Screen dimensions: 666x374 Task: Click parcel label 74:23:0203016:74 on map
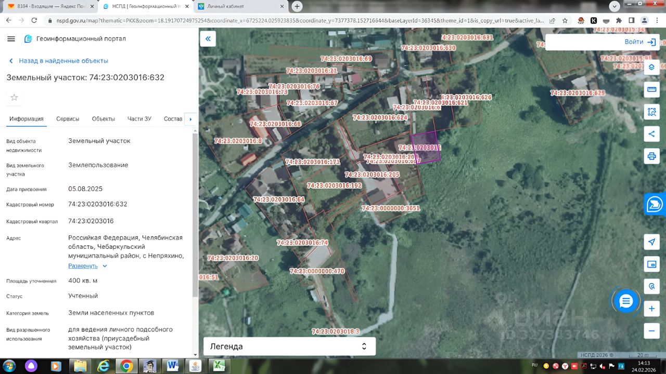[302, 243]
